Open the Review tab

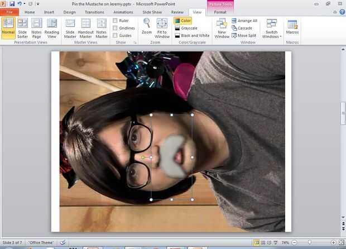pyautogui.click(x=177, y=12)
